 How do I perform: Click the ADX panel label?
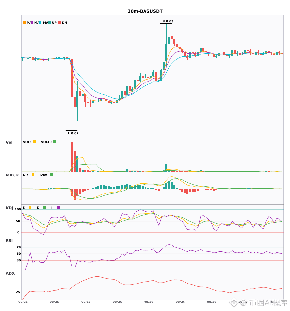(10, 273)
